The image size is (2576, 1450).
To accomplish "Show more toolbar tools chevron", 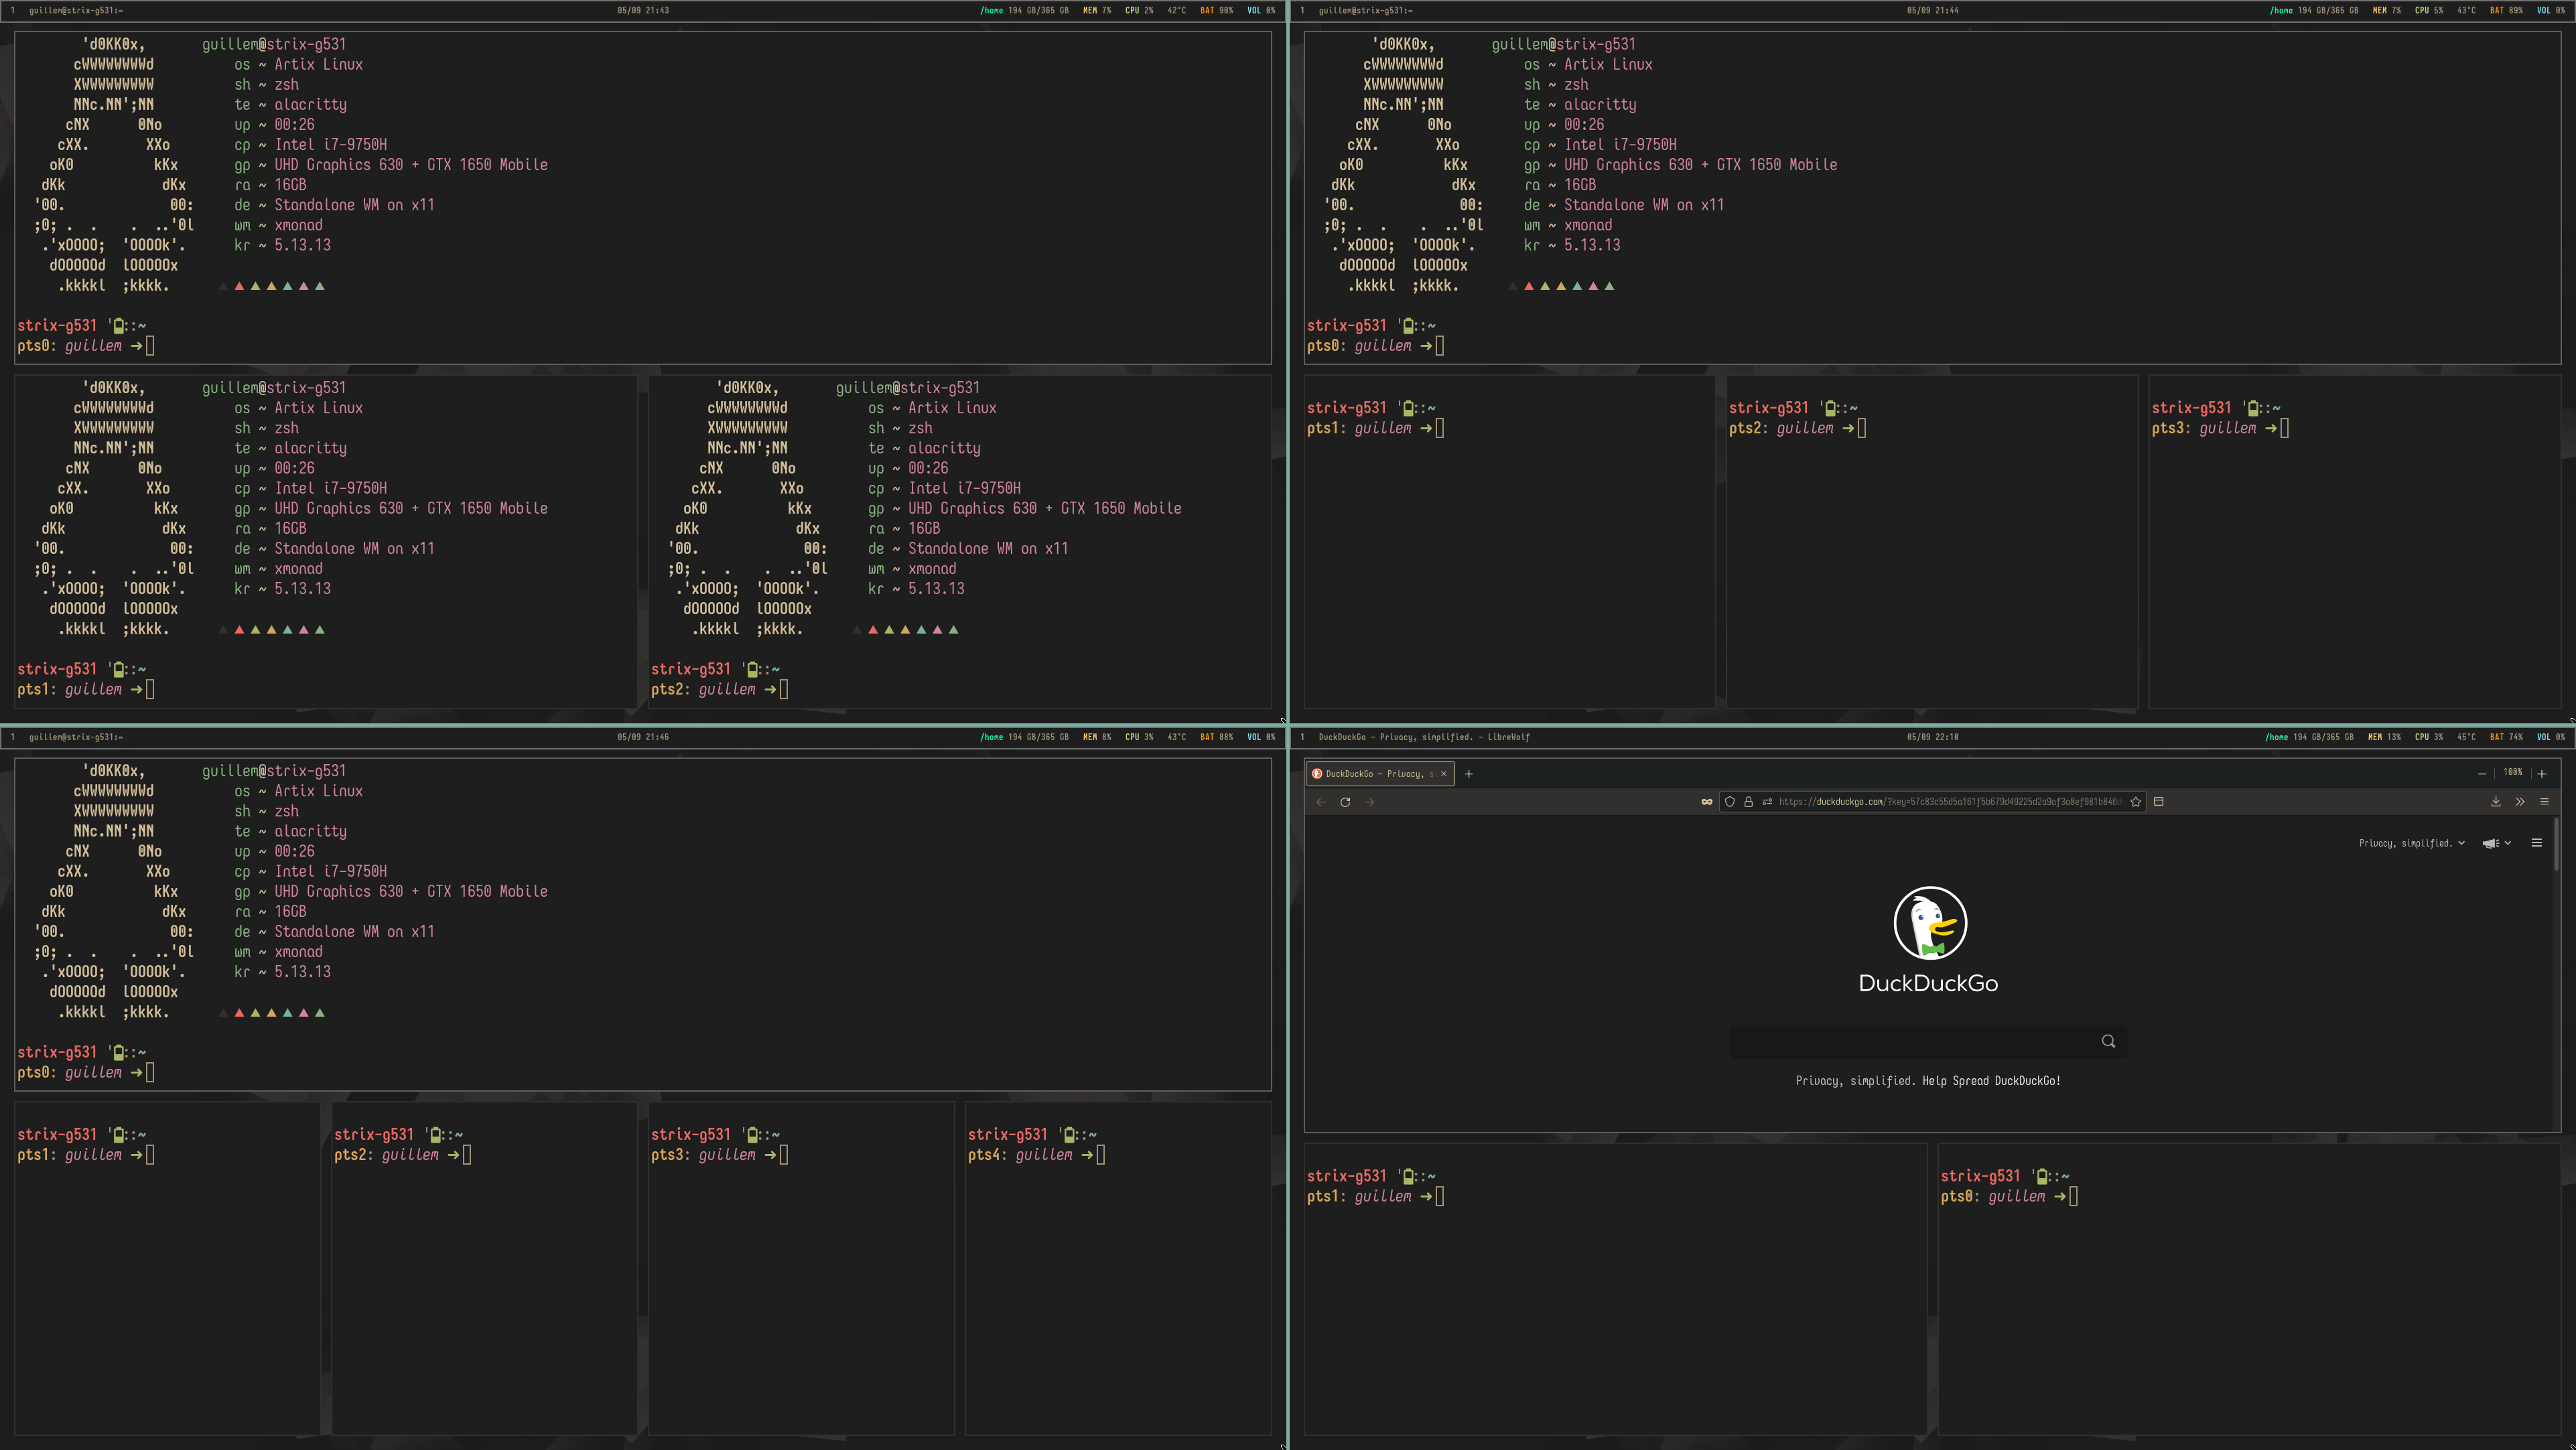I will (x=2520, y=802).
